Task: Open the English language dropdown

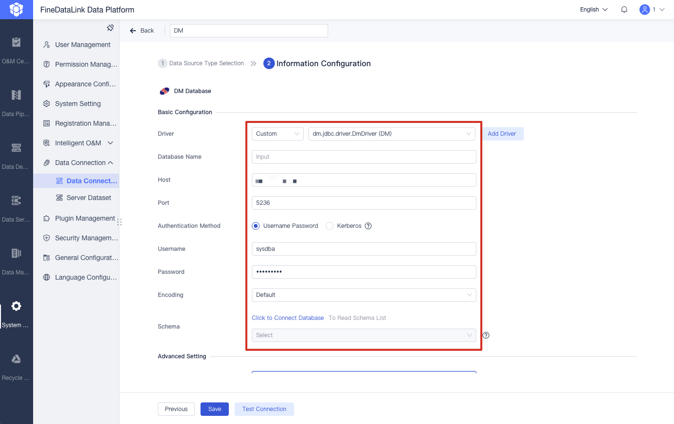Action: coord(594,10)
